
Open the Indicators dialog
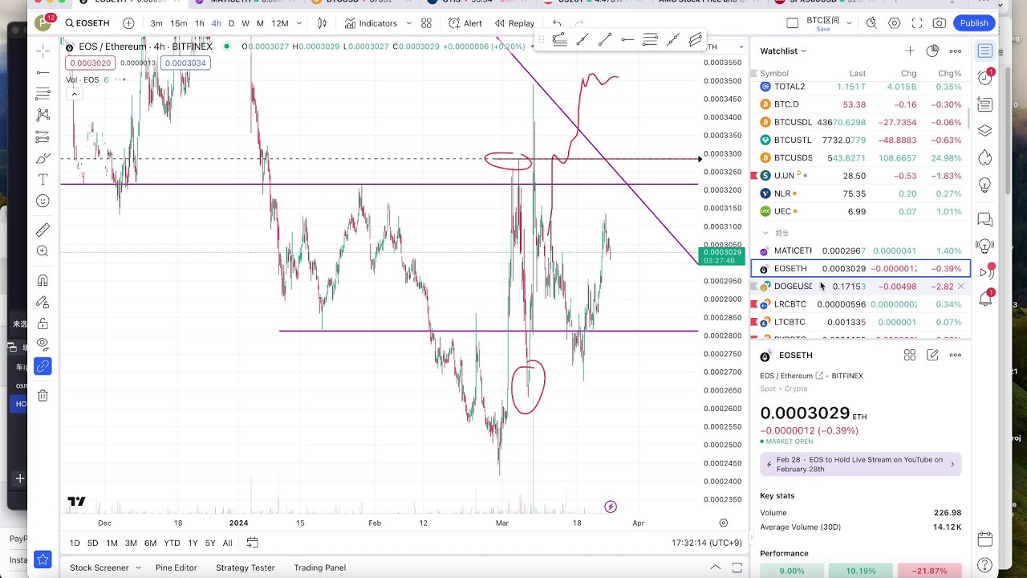coord(371,23)
